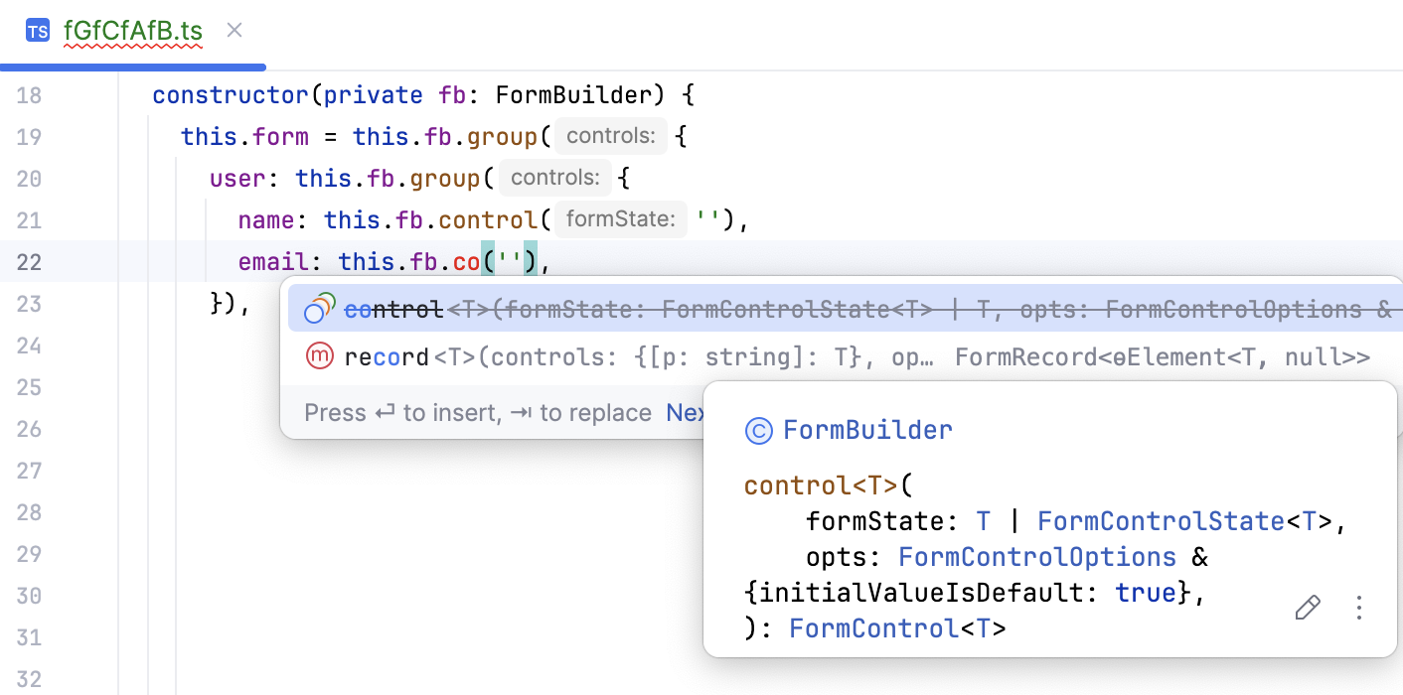1403x695 pixels.
Task: Open the FormControlState type link
Action: (x=1161, y=520)
